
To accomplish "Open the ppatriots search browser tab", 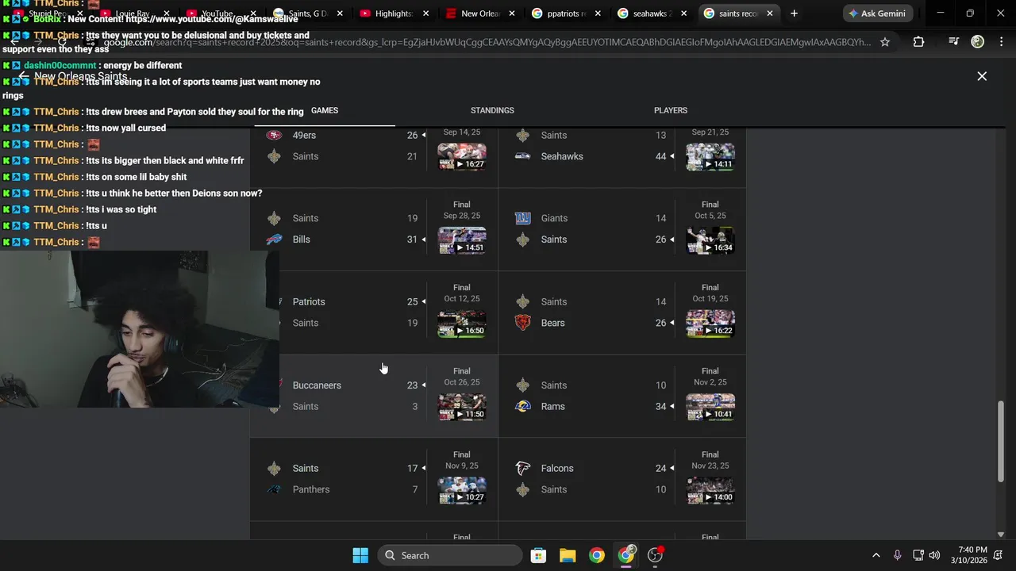I will point(566,13).
